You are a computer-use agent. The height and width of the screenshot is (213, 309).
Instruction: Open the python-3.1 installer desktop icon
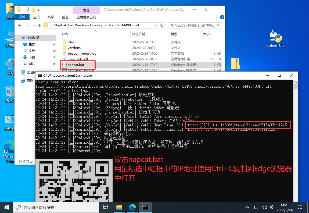(x=276, y=39)
